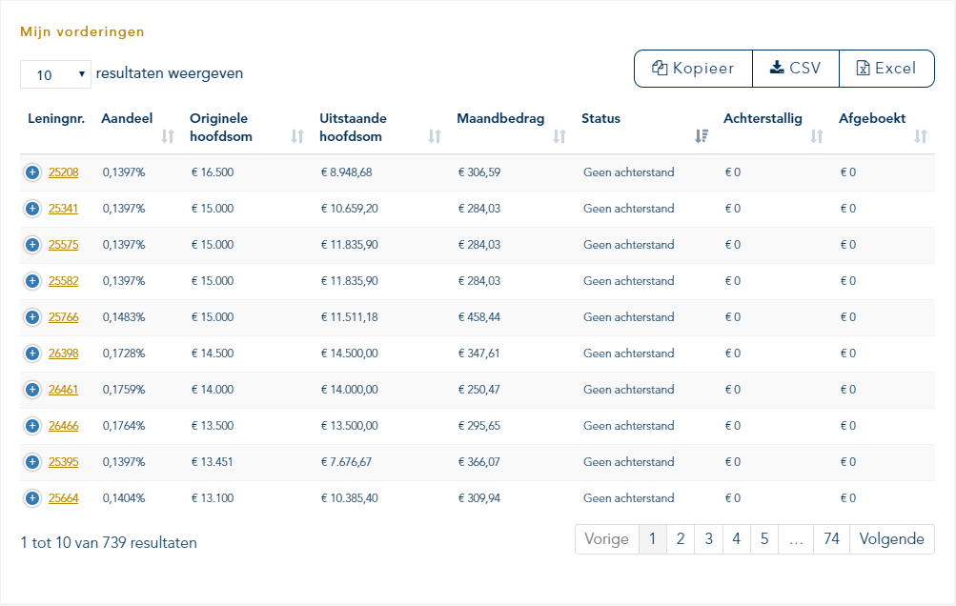Click the Leningnr. column header
The width and height of the screenshot is (956, 606).
pos(56,119)
